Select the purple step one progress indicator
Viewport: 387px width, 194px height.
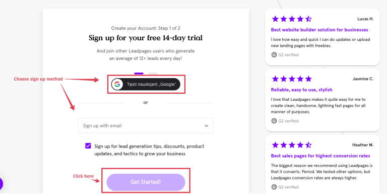click(139, 73)
